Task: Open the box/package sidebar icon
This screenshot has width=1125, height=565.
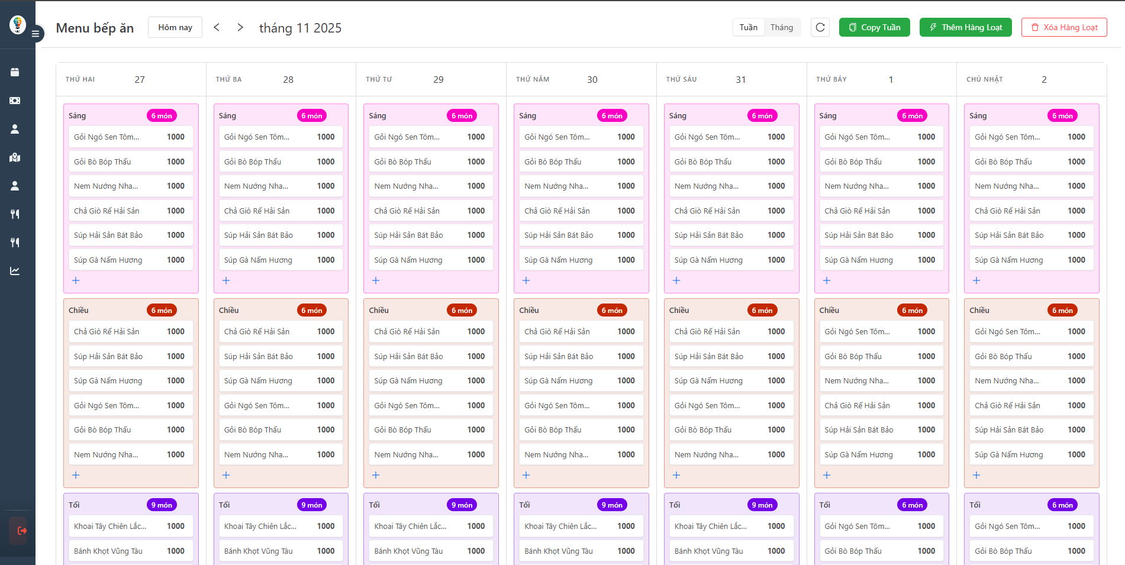Action: (15, 72)
